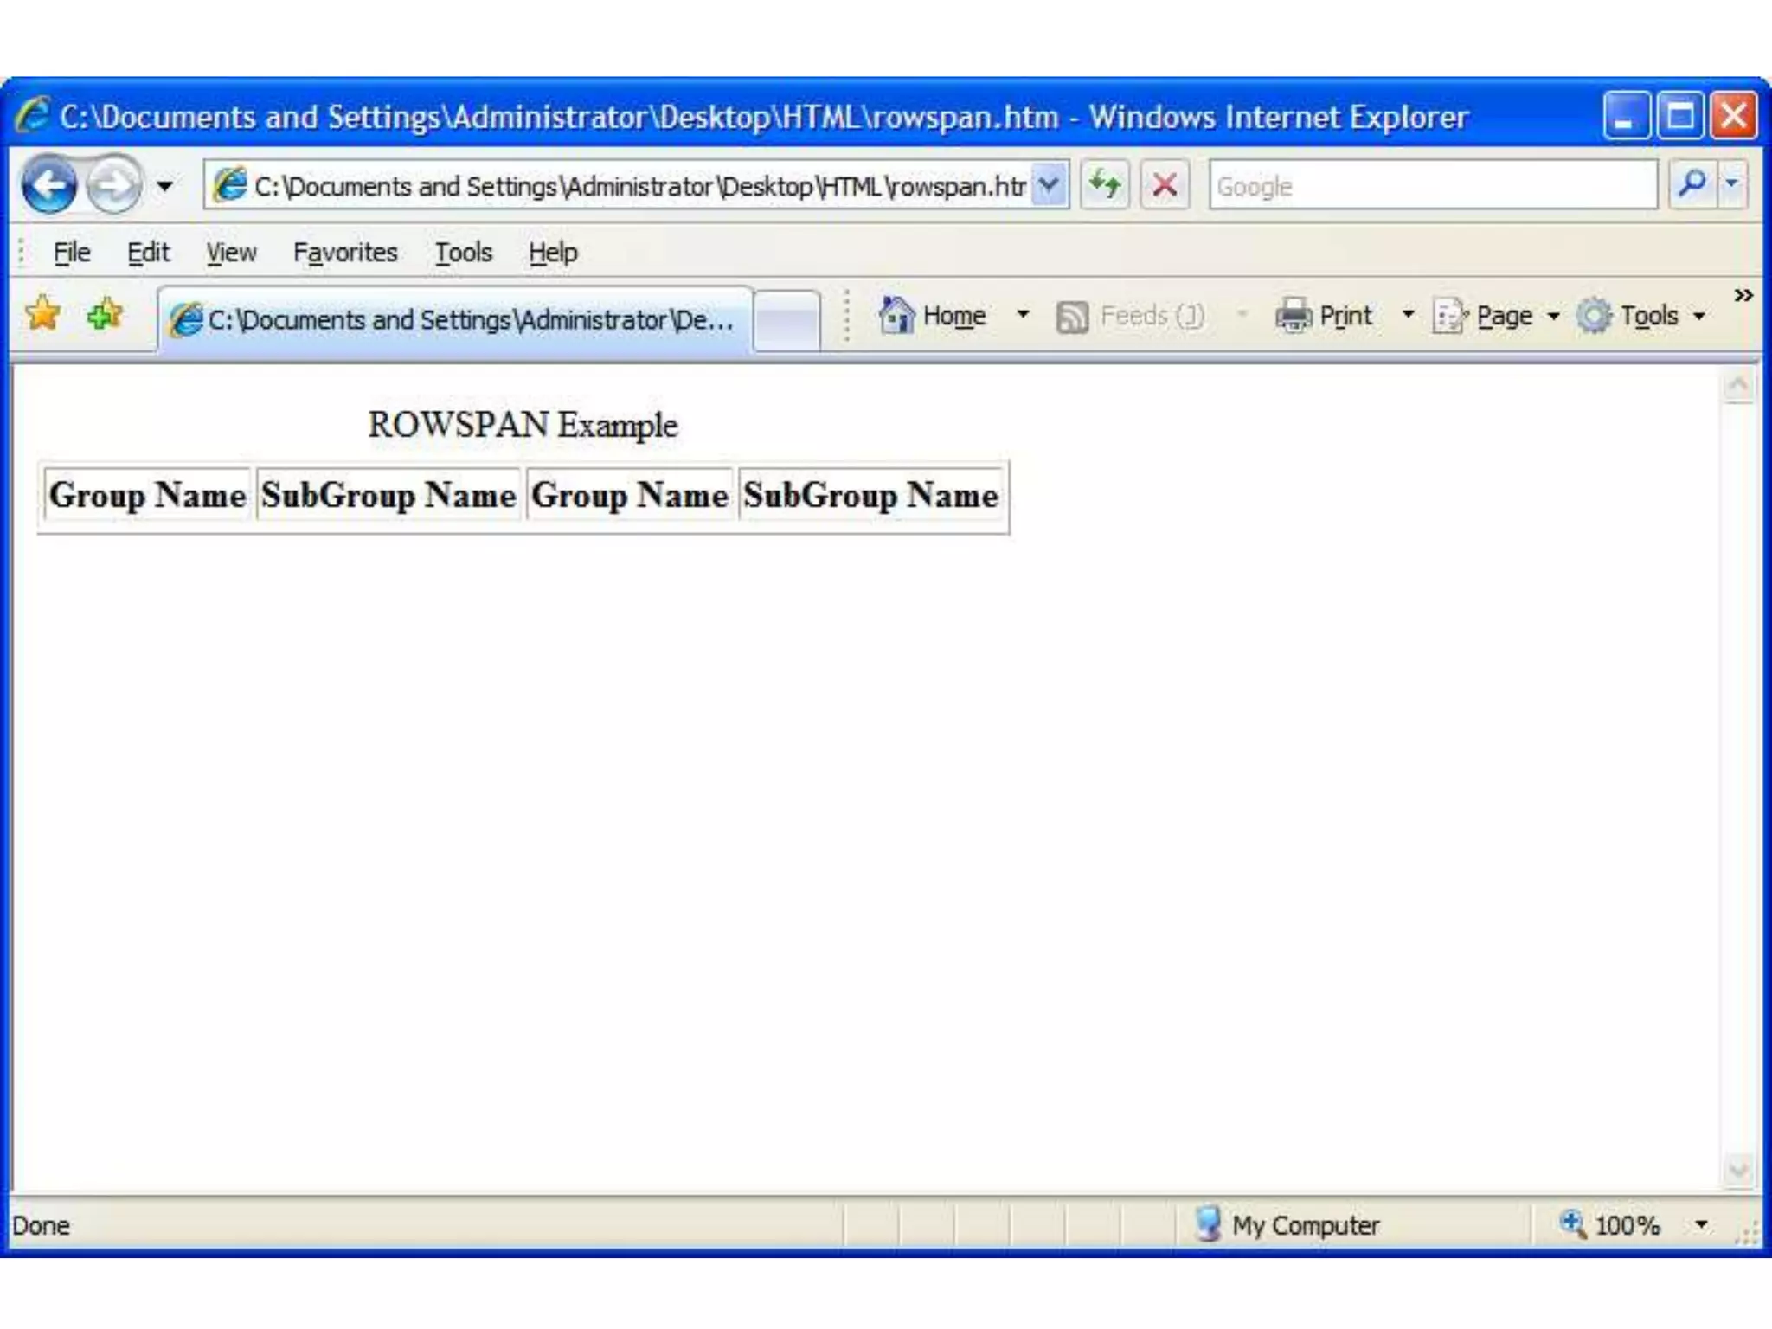Expand the Page menu dropdown

[x=1553, y=317]
